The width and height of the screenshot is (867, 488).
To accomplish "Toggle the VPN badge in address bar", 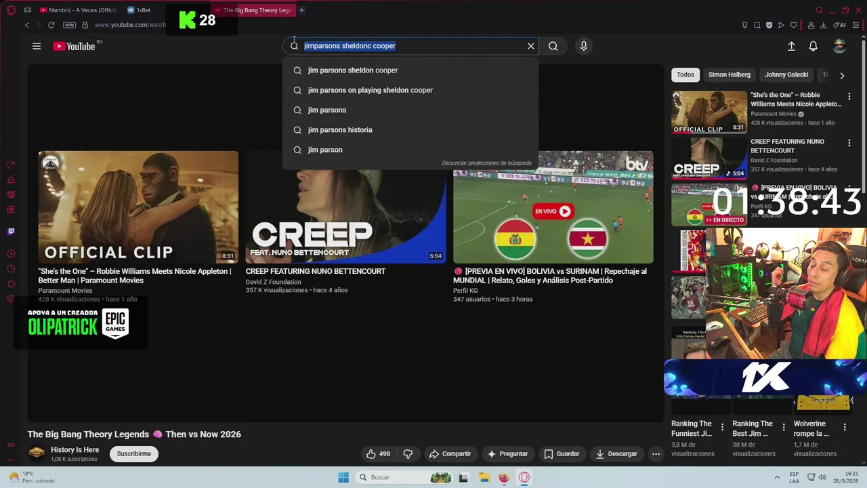I will [69, 25].
